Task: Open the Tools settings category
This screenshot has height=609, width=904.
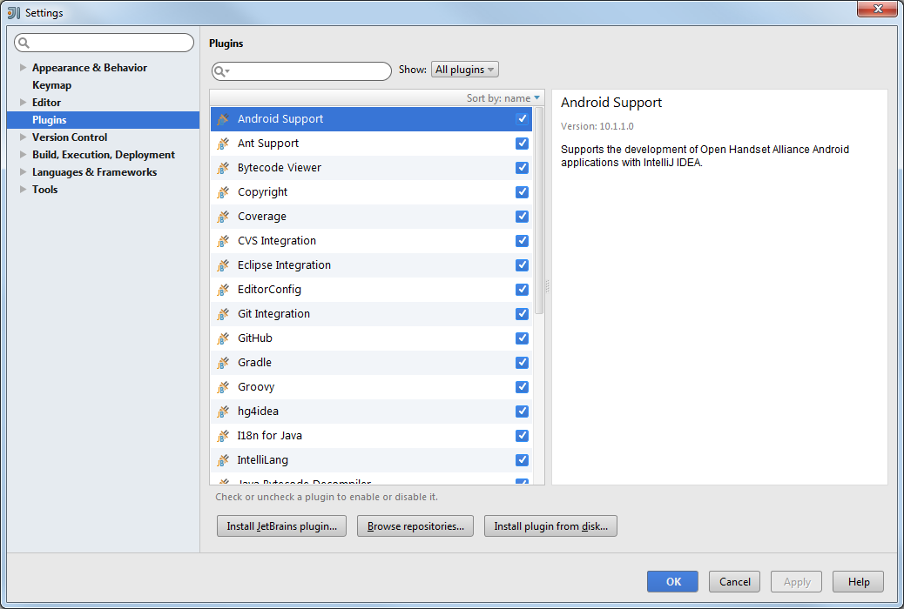Action: [x=45, y=190]
